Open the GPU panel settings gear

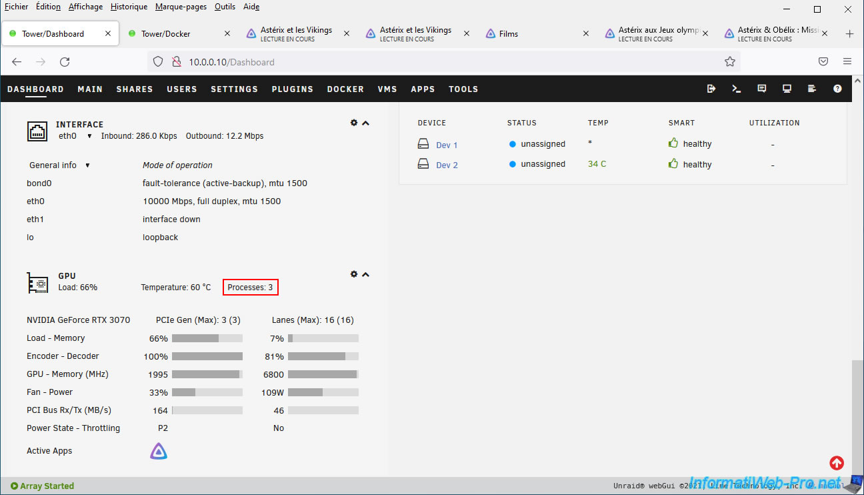[354, 274]
